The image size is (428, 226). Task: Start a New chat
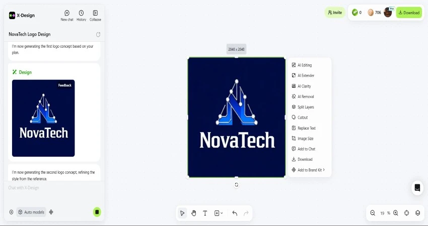tap(67, 16)
